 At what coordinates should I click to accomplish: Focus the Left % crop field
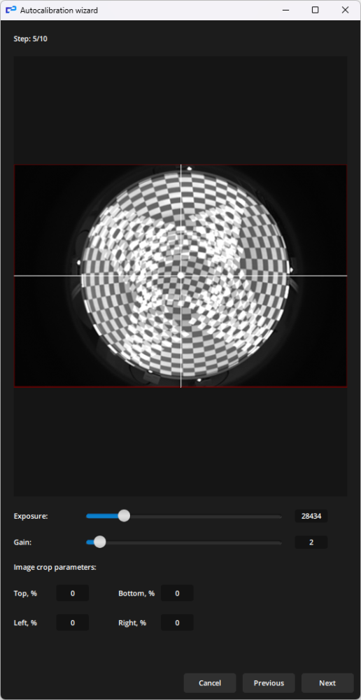pyautogui.click(x=72, y=622)
